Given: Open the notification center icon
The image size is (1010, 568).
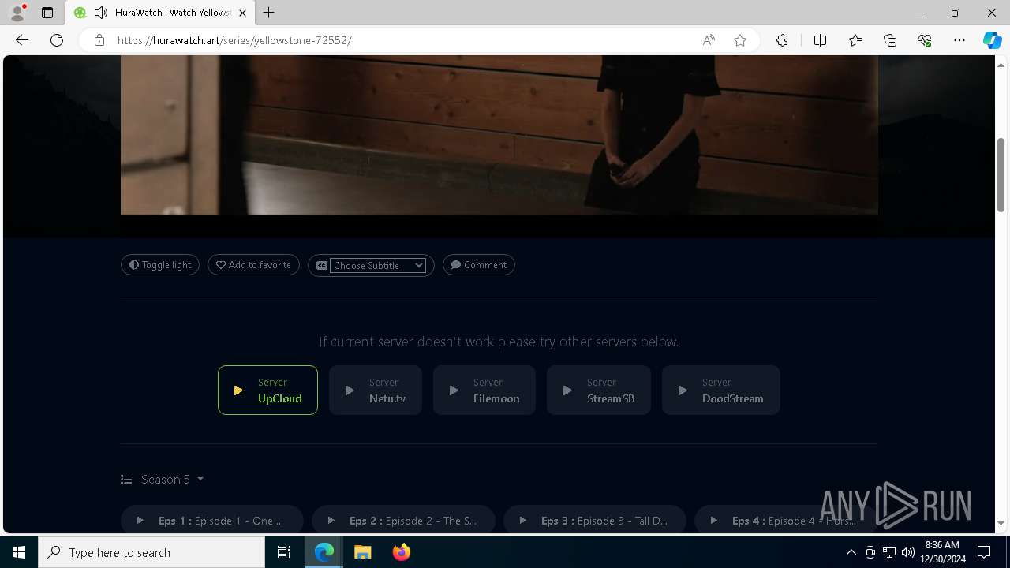Looking at the screenshot, I should click(984, 552).
